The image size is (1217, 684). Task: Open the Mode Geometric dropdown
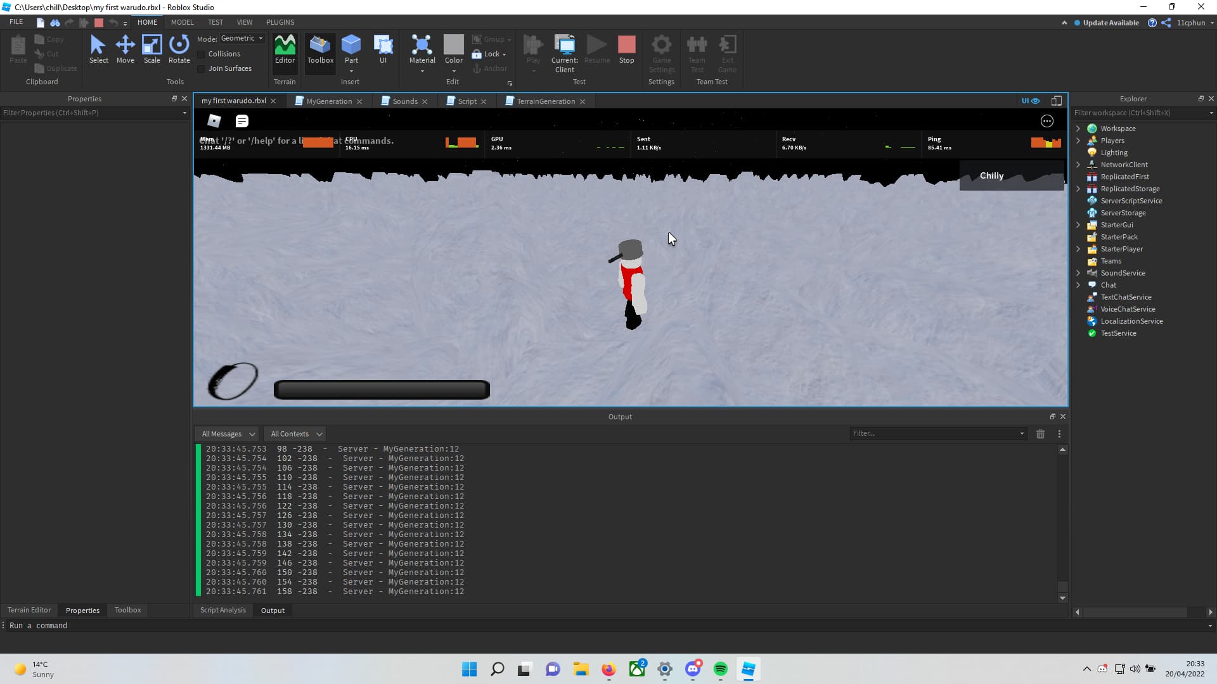pyautogui.click(x=241, y=39)
